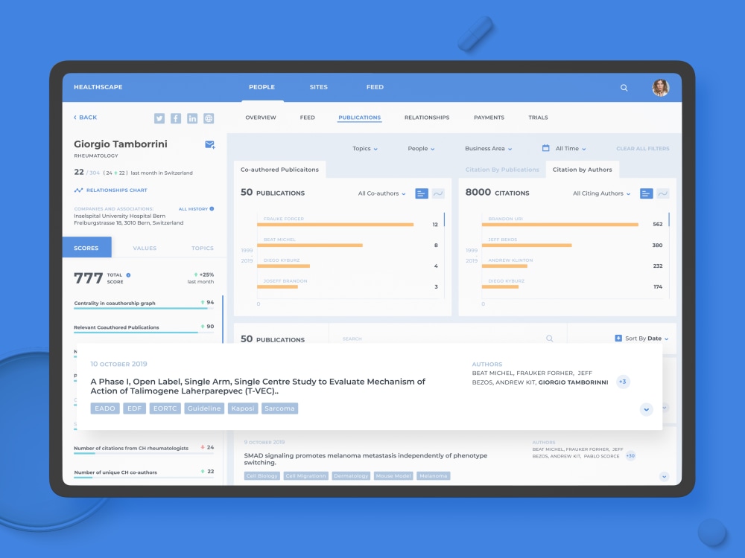Switch Citations panel to line chart view
The width and height of the screenshot is (745, 558).
tap(664, 193)
